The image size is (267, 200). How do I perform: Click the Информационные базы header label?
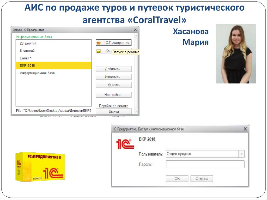34,37
